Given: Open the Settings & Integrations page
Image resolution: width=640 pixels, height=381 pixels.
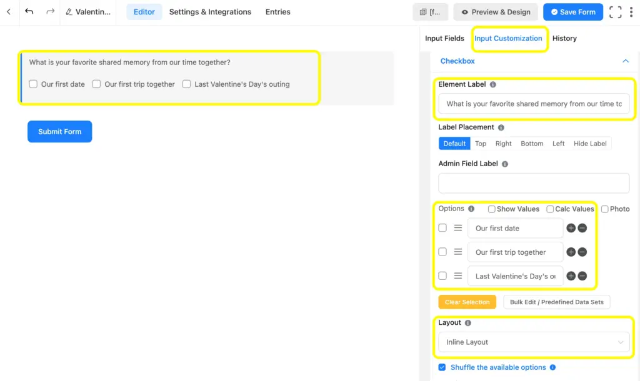Looking at the screenshot, I should 210,11.
